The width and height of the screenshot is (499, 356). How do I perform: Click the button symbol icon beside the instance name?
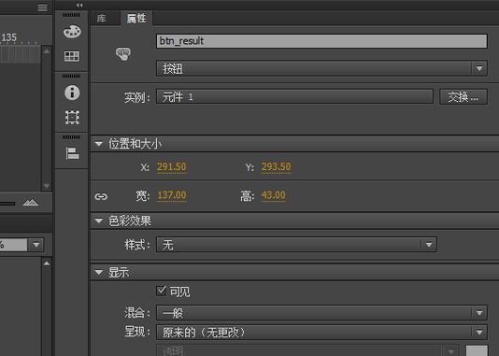tap(122, 53)
